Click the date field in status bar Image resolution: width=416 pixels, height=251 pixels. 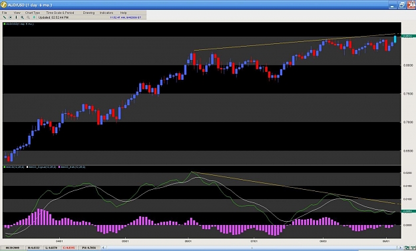13,248
